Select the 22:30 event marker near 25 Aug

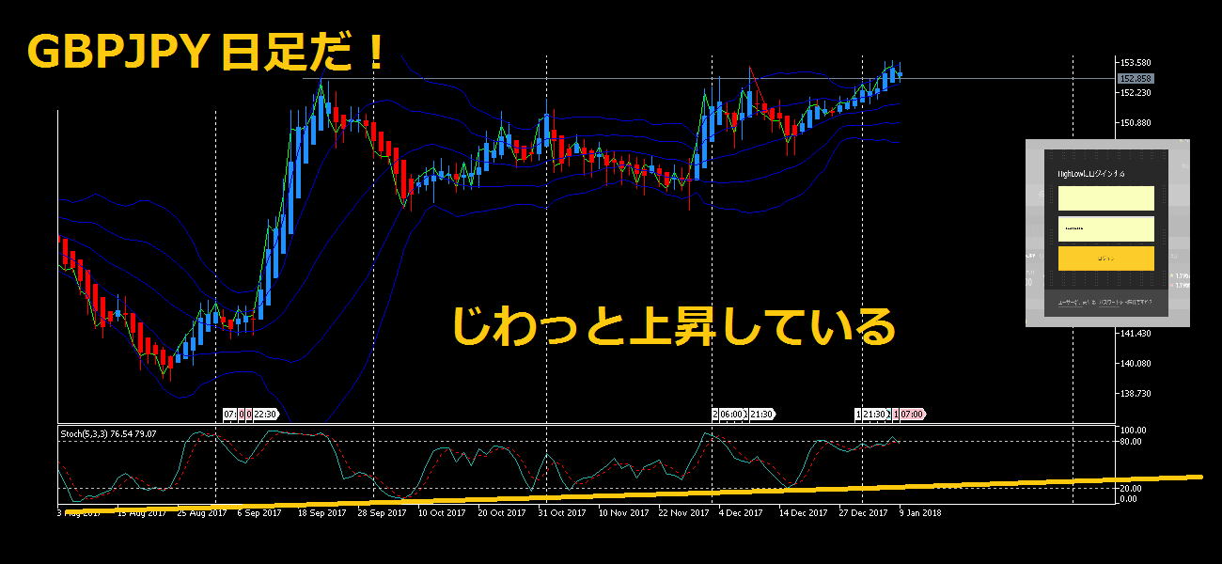[263, 414]
